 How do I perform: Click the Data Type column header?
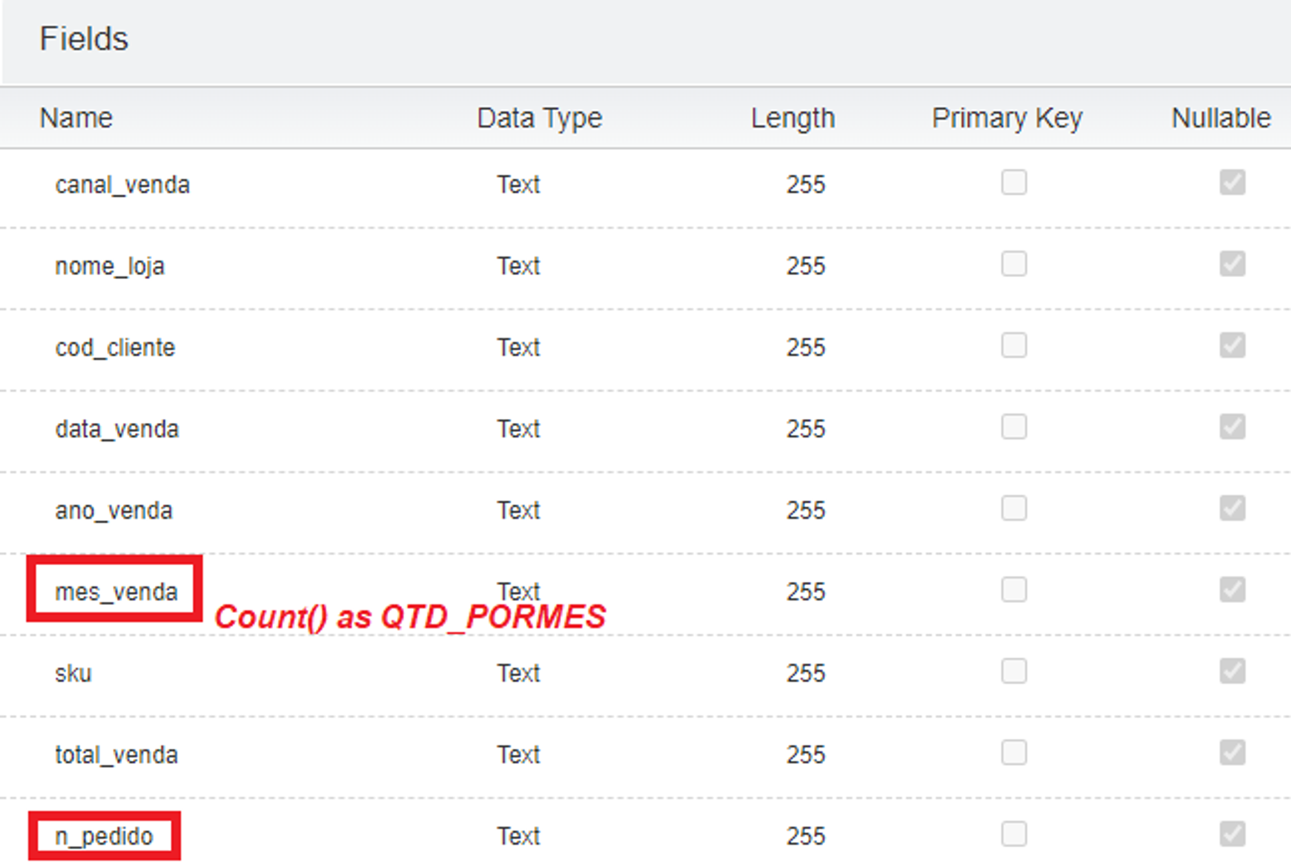tap(539, 118)
